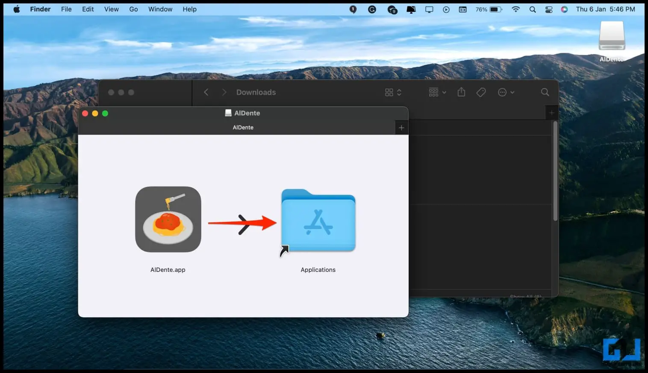
Task: Click the AlDente disk icon on desktop
Action: click(612, 36)
